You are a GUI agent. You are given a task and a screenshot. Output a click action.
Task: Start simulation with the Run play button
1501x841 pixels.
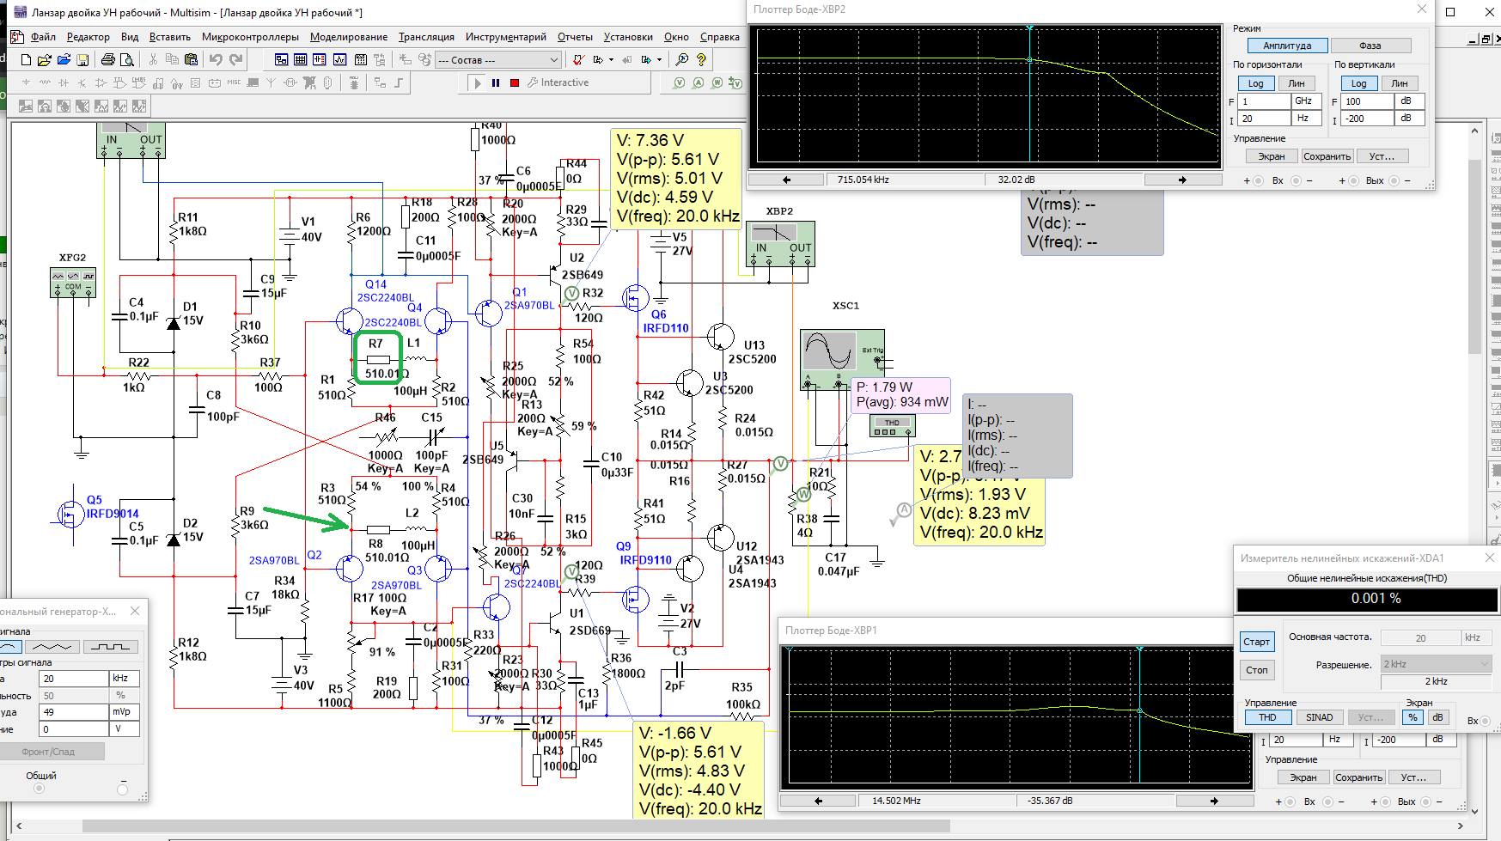pos(478,83)
